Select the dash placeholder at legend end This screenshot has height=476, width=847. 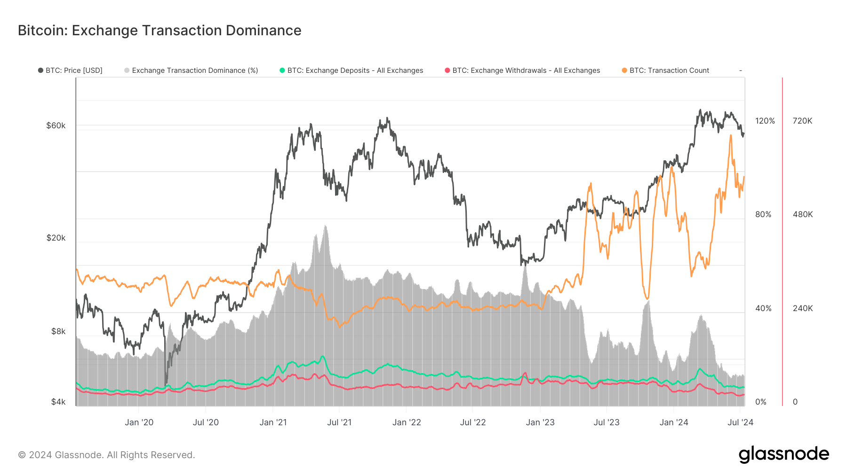click(x=740, y=70)
